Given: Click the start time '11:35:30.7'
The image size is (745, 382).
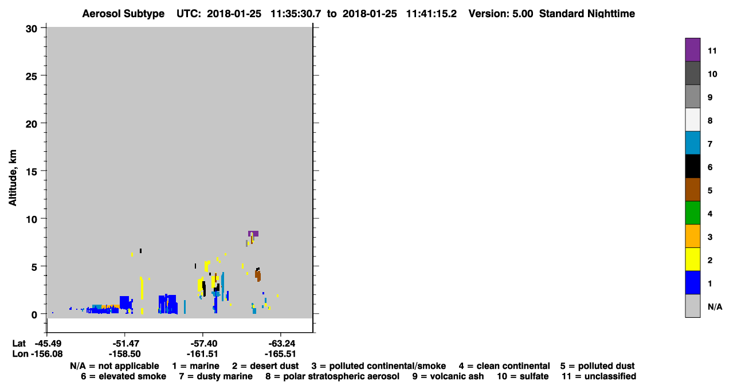Looking at the screenshot, I should click(296, 14).
